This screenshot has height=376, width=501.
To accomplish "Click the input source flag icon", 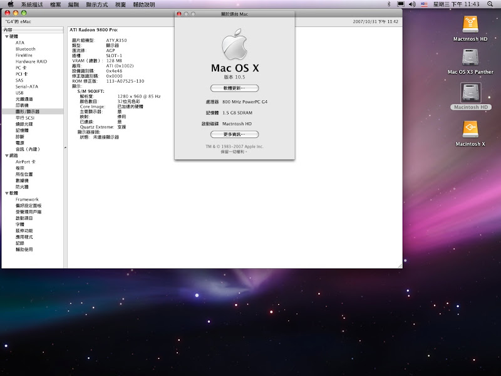I will (424, 4).
